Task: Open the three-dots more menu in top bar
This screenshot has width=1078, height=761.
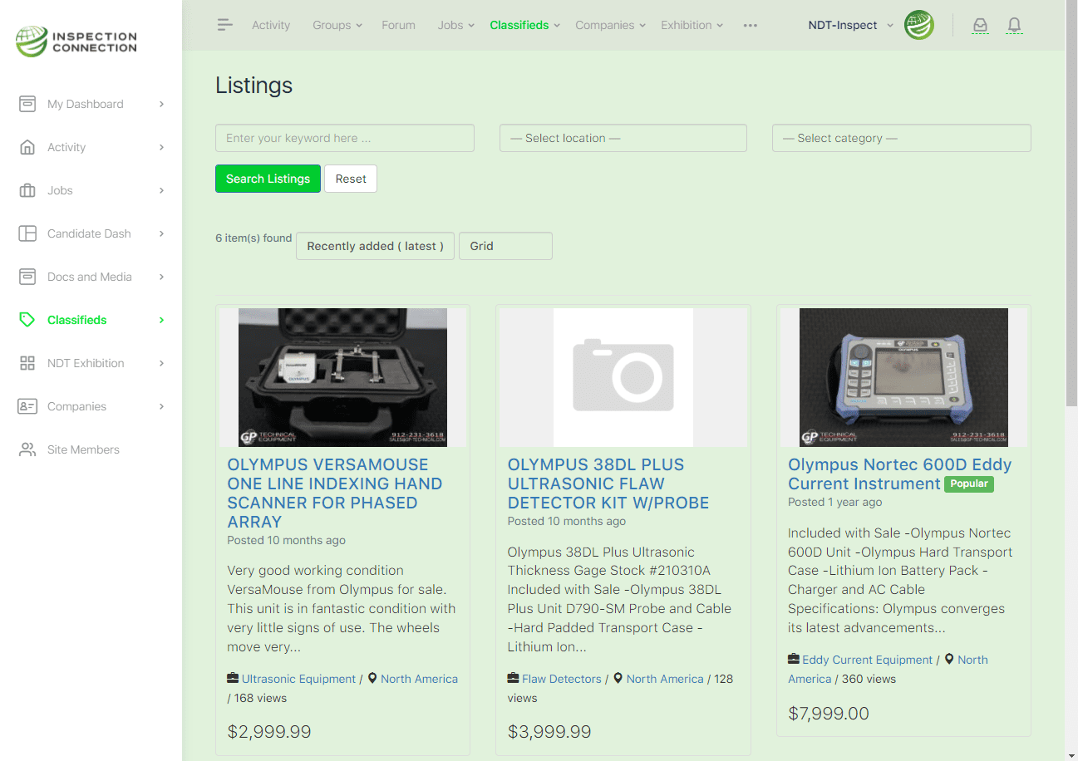Action: click(751, 25)
